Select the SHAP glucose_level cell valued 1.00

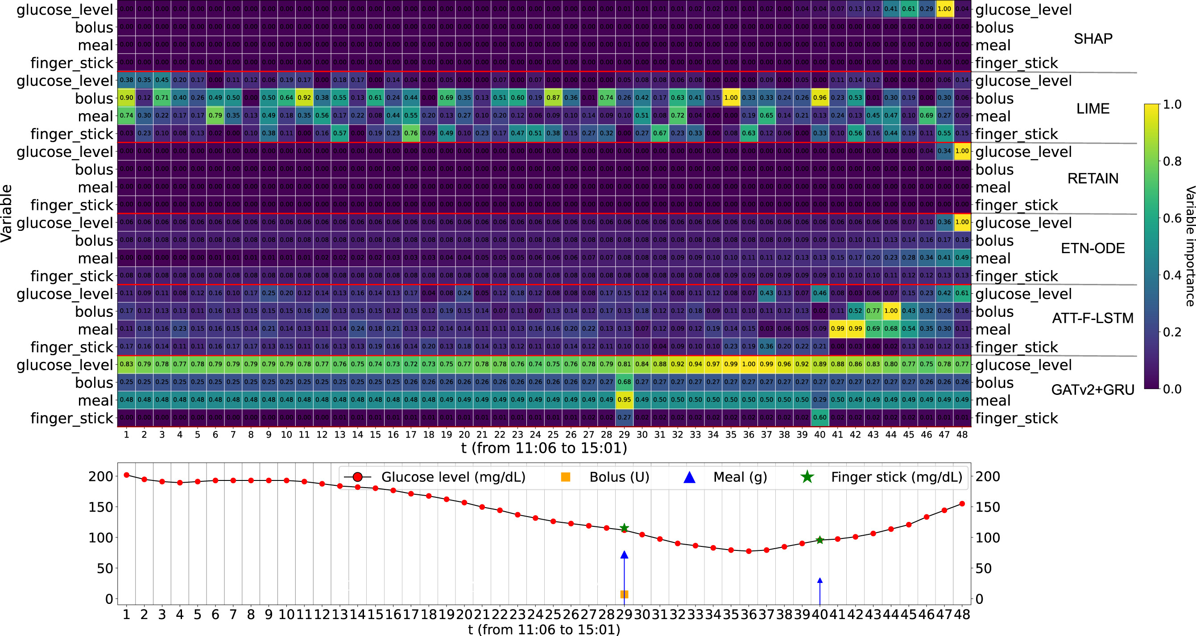[944, 9]
